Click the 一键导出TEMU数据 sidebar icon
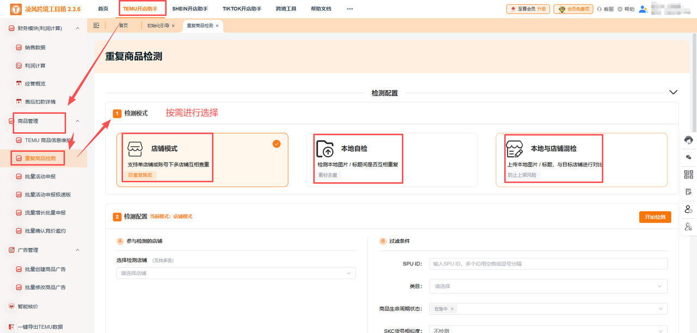The height and width of the screenshot is (333, 697). click(11, 327)
